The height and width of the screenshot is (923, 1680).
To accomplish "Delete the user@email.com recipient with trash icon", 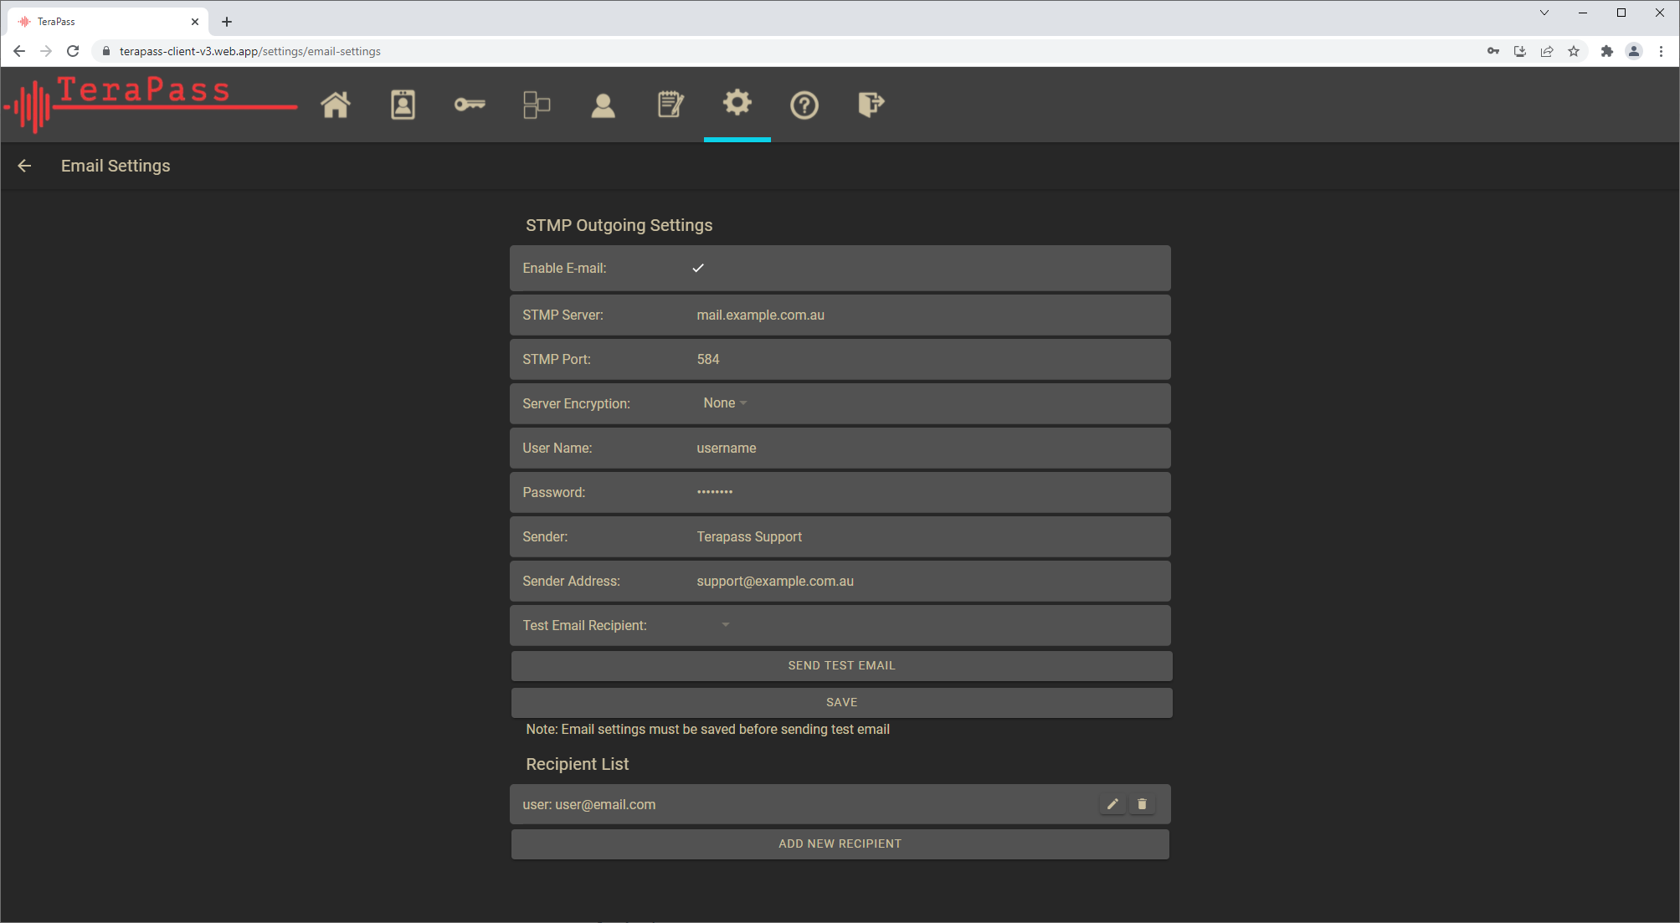I will (1142, 803).
